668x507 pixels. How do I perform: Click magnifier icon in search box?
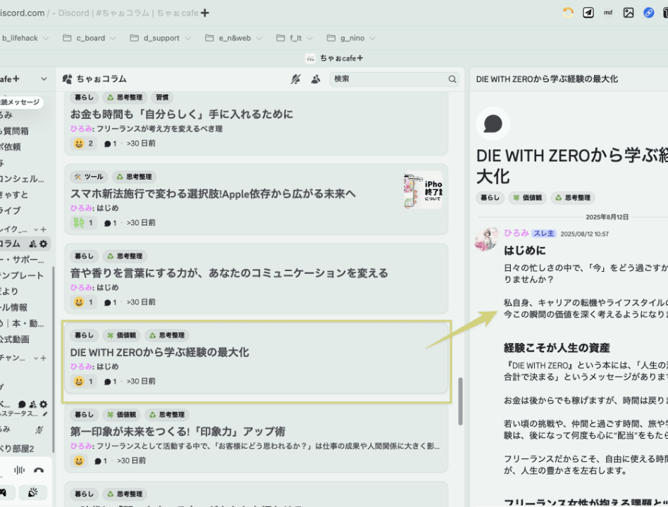[453, 80]
